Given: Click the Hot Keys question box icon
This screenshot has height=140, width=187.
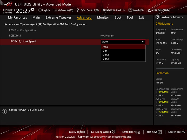Looking at the screenshot, I should coord(159,132).
